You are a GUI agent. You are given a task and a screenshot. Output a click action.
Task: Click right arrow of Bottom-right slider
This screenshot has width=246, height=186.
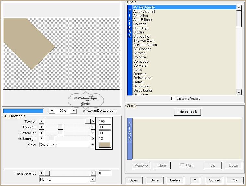pos(93,138)
